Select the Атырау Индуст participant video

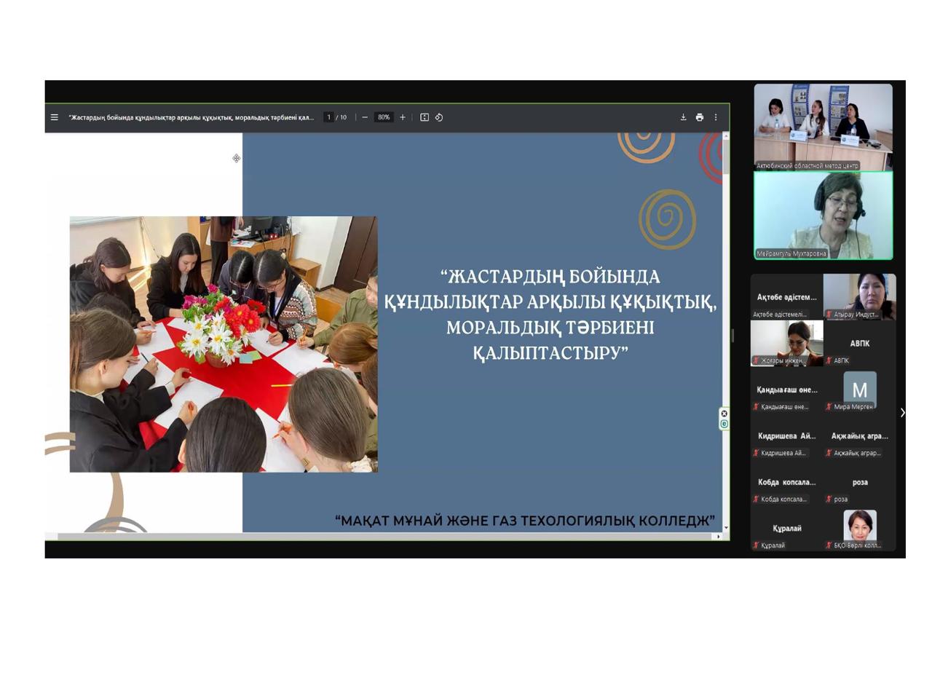coord(859,296)
